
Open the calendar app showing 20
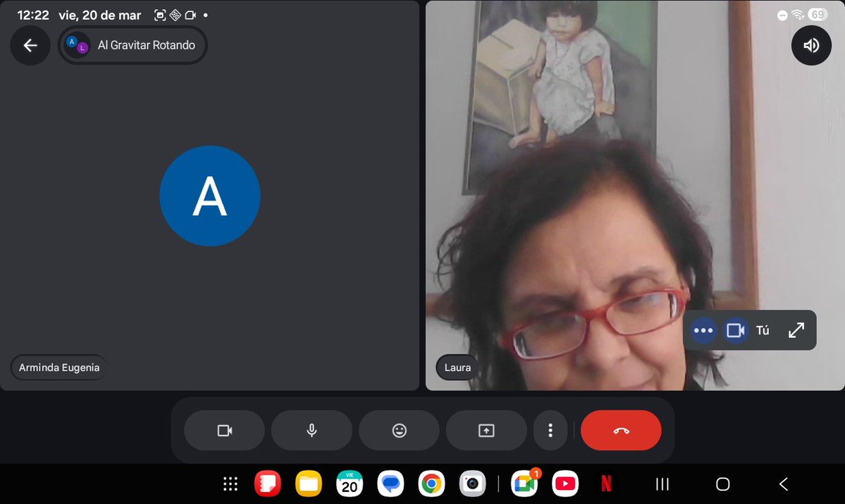point(350,484)
